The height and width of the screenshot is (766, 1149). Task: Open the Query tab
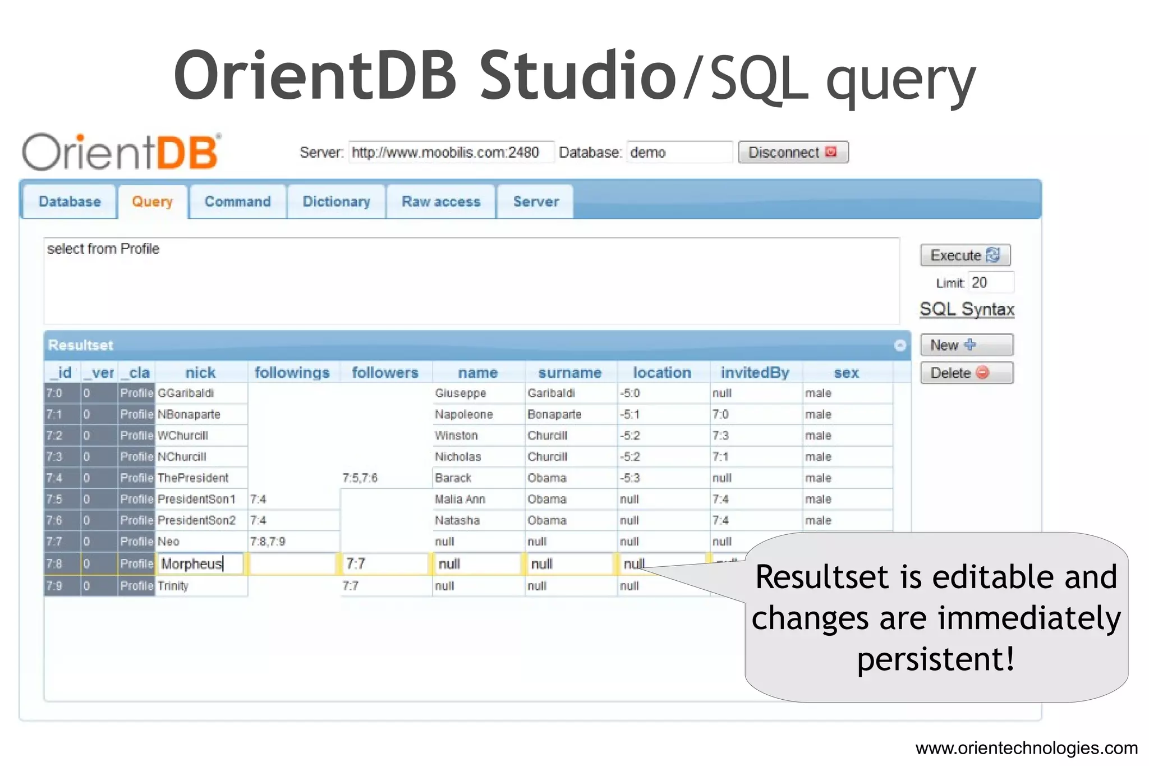pyautogui.click(x=152, y=201)
